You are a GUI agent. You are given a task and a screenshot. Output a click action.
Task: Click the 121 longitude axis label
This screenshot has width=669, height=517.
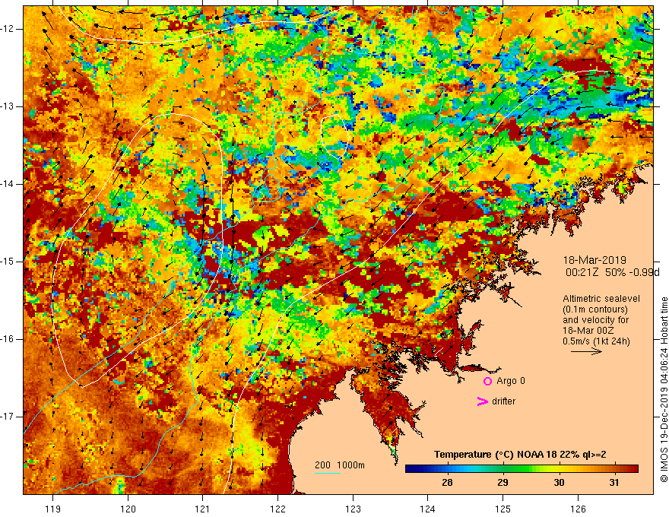pyautogui.click(x=203, y=509)
